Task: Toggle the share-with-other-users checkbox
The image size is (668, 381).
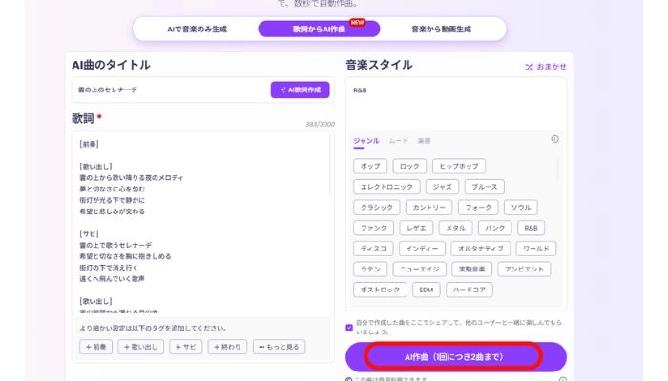Action: point(349,327)
